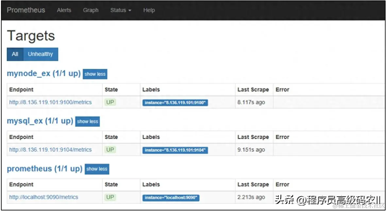387x211 pixels.
Task: Collapse mynode_ex group with show less
Action: pos(95,74)
